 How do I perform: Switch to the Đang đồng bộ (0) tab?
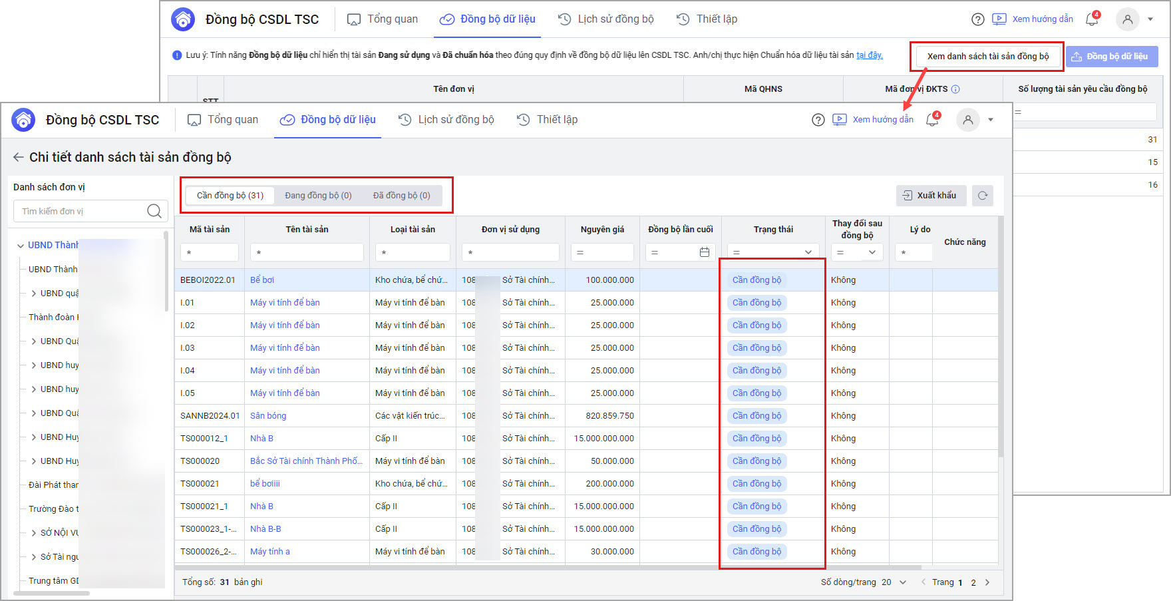tap(318, 196)
